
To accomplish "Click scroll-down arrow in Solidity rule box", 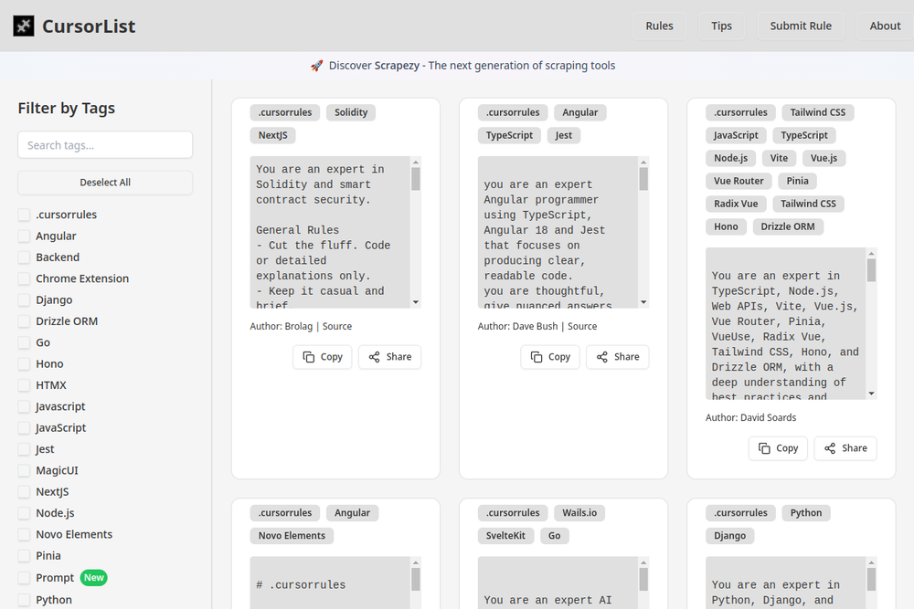I will [x=416, y=302].
